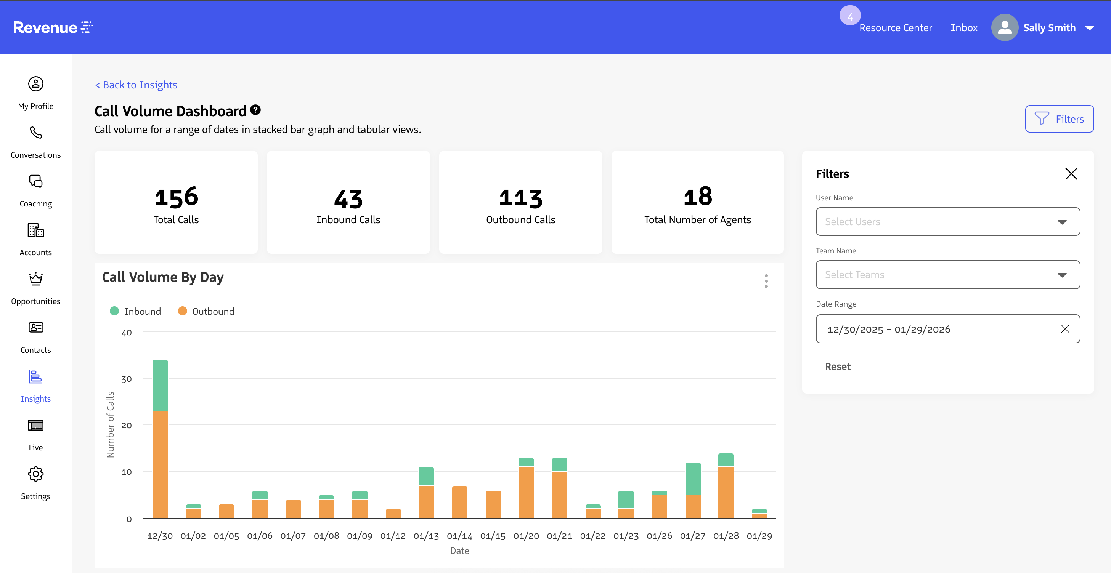Open the Conversations section
This screenshot has height=573, width=1111.
[x=36, y=142]
